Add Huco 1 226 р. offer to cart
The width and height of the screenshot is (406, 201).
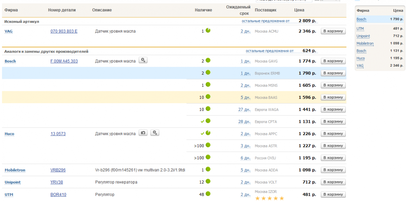tap(333, 134)
